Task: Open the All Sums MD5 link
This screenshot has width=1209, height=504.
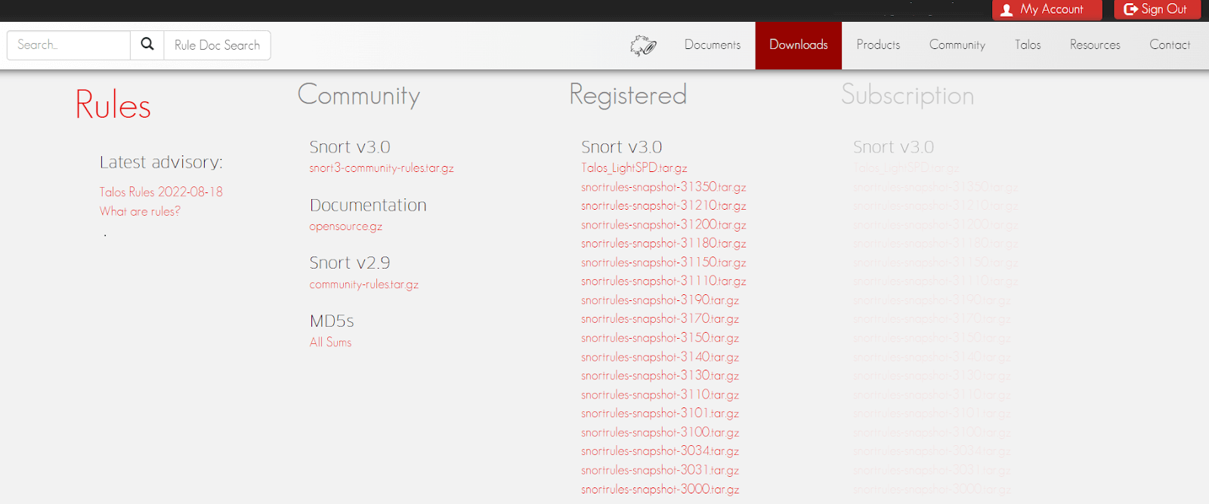Action: click(x=330, y=343)
